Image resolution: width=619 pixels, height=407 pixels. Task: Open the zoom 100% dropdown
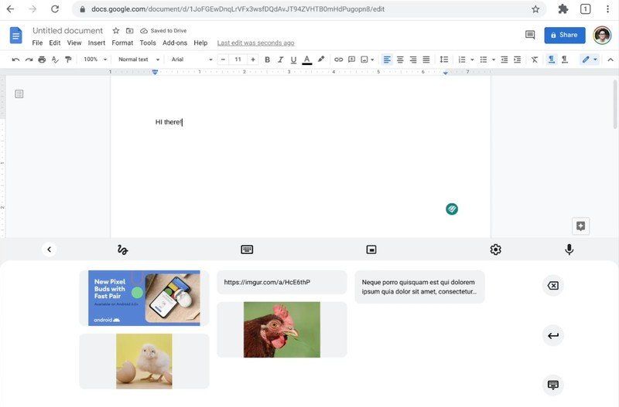pyautogui.click(x=95, y=59)
